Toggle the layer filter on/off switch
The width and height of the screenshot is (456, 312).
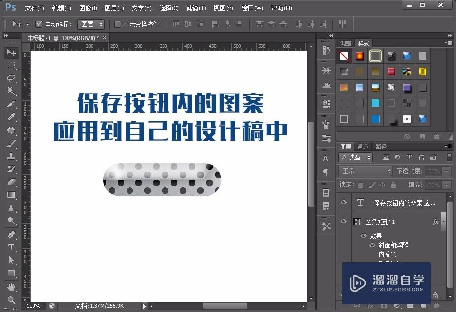tap(449, 157)
